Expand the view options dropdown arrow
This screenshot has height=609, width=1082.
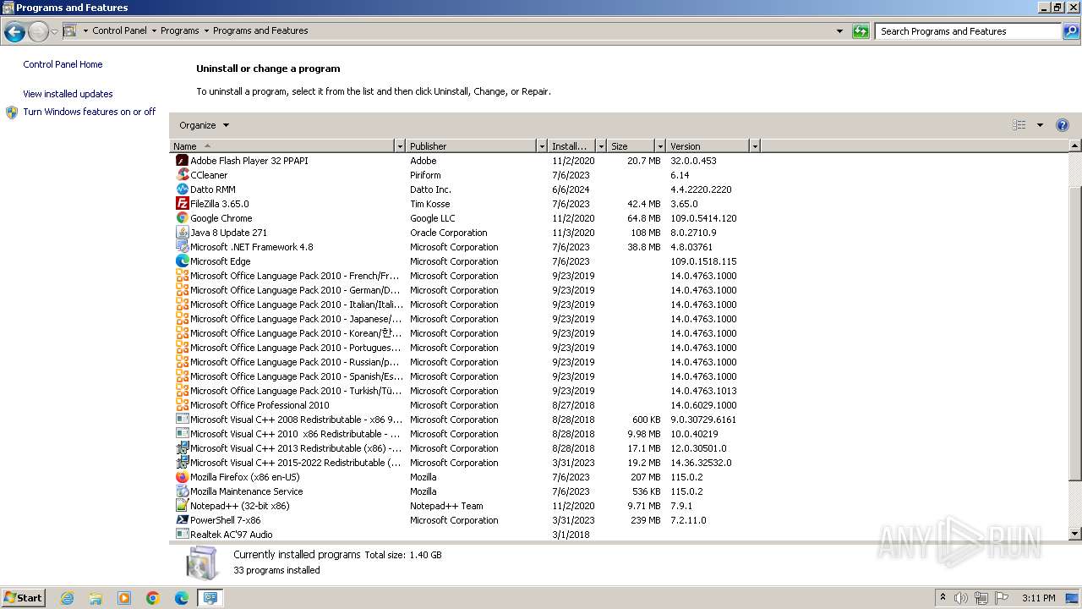click(x=1040, y=125)
